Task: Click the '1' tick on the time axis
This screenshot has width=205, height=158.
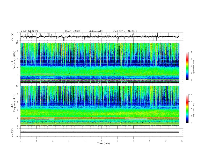Action: (36, 141)
